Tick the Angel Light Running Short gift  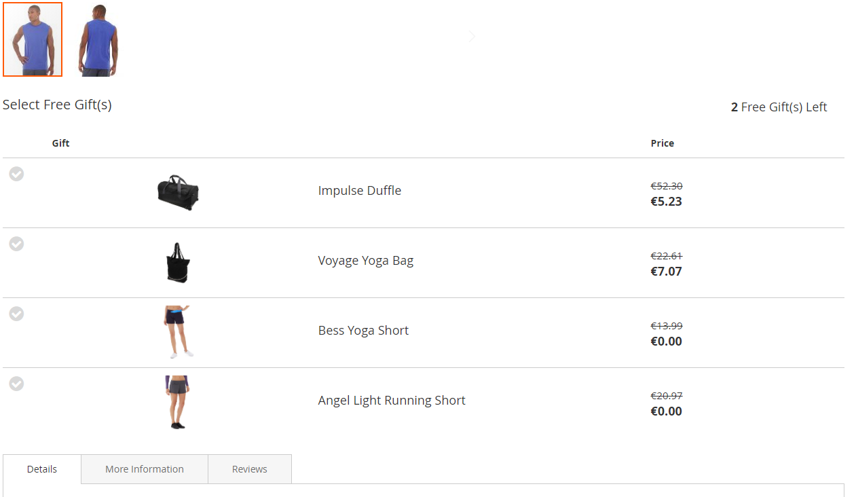pyautogui.click(x=16, y=384)
